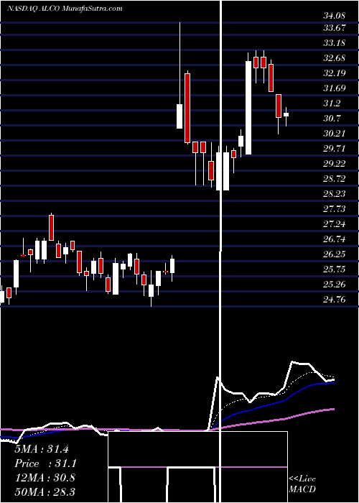Click the 26.74 price axis label

(334, 239)
